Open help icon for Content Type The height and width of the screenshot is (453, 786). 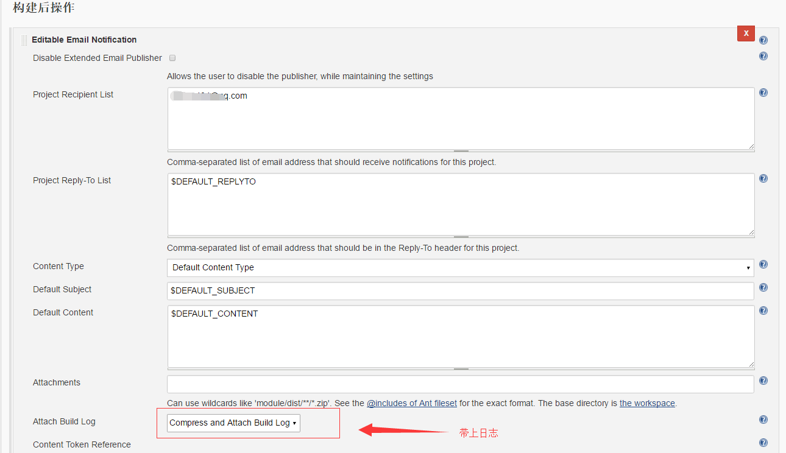pyautogui.click(x=763, y=264)
